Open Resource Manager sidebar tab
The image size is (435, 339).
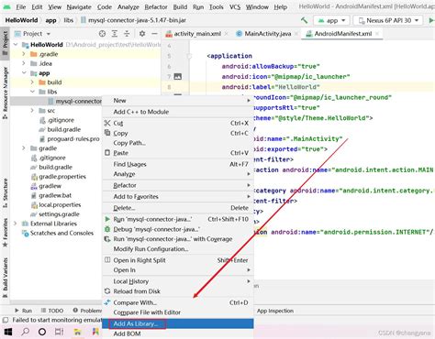tap(5, 93)
